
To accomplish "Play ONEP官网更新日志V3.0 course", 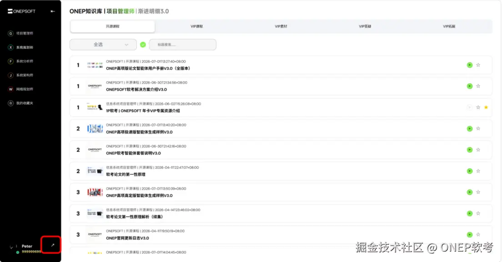I will coord(469,234).
